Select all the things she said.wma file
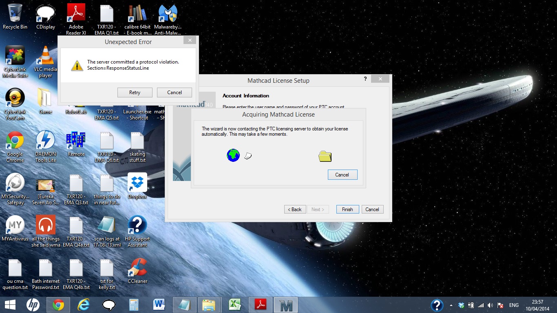This screenshot has width=557, height=313. coord(46,231)
